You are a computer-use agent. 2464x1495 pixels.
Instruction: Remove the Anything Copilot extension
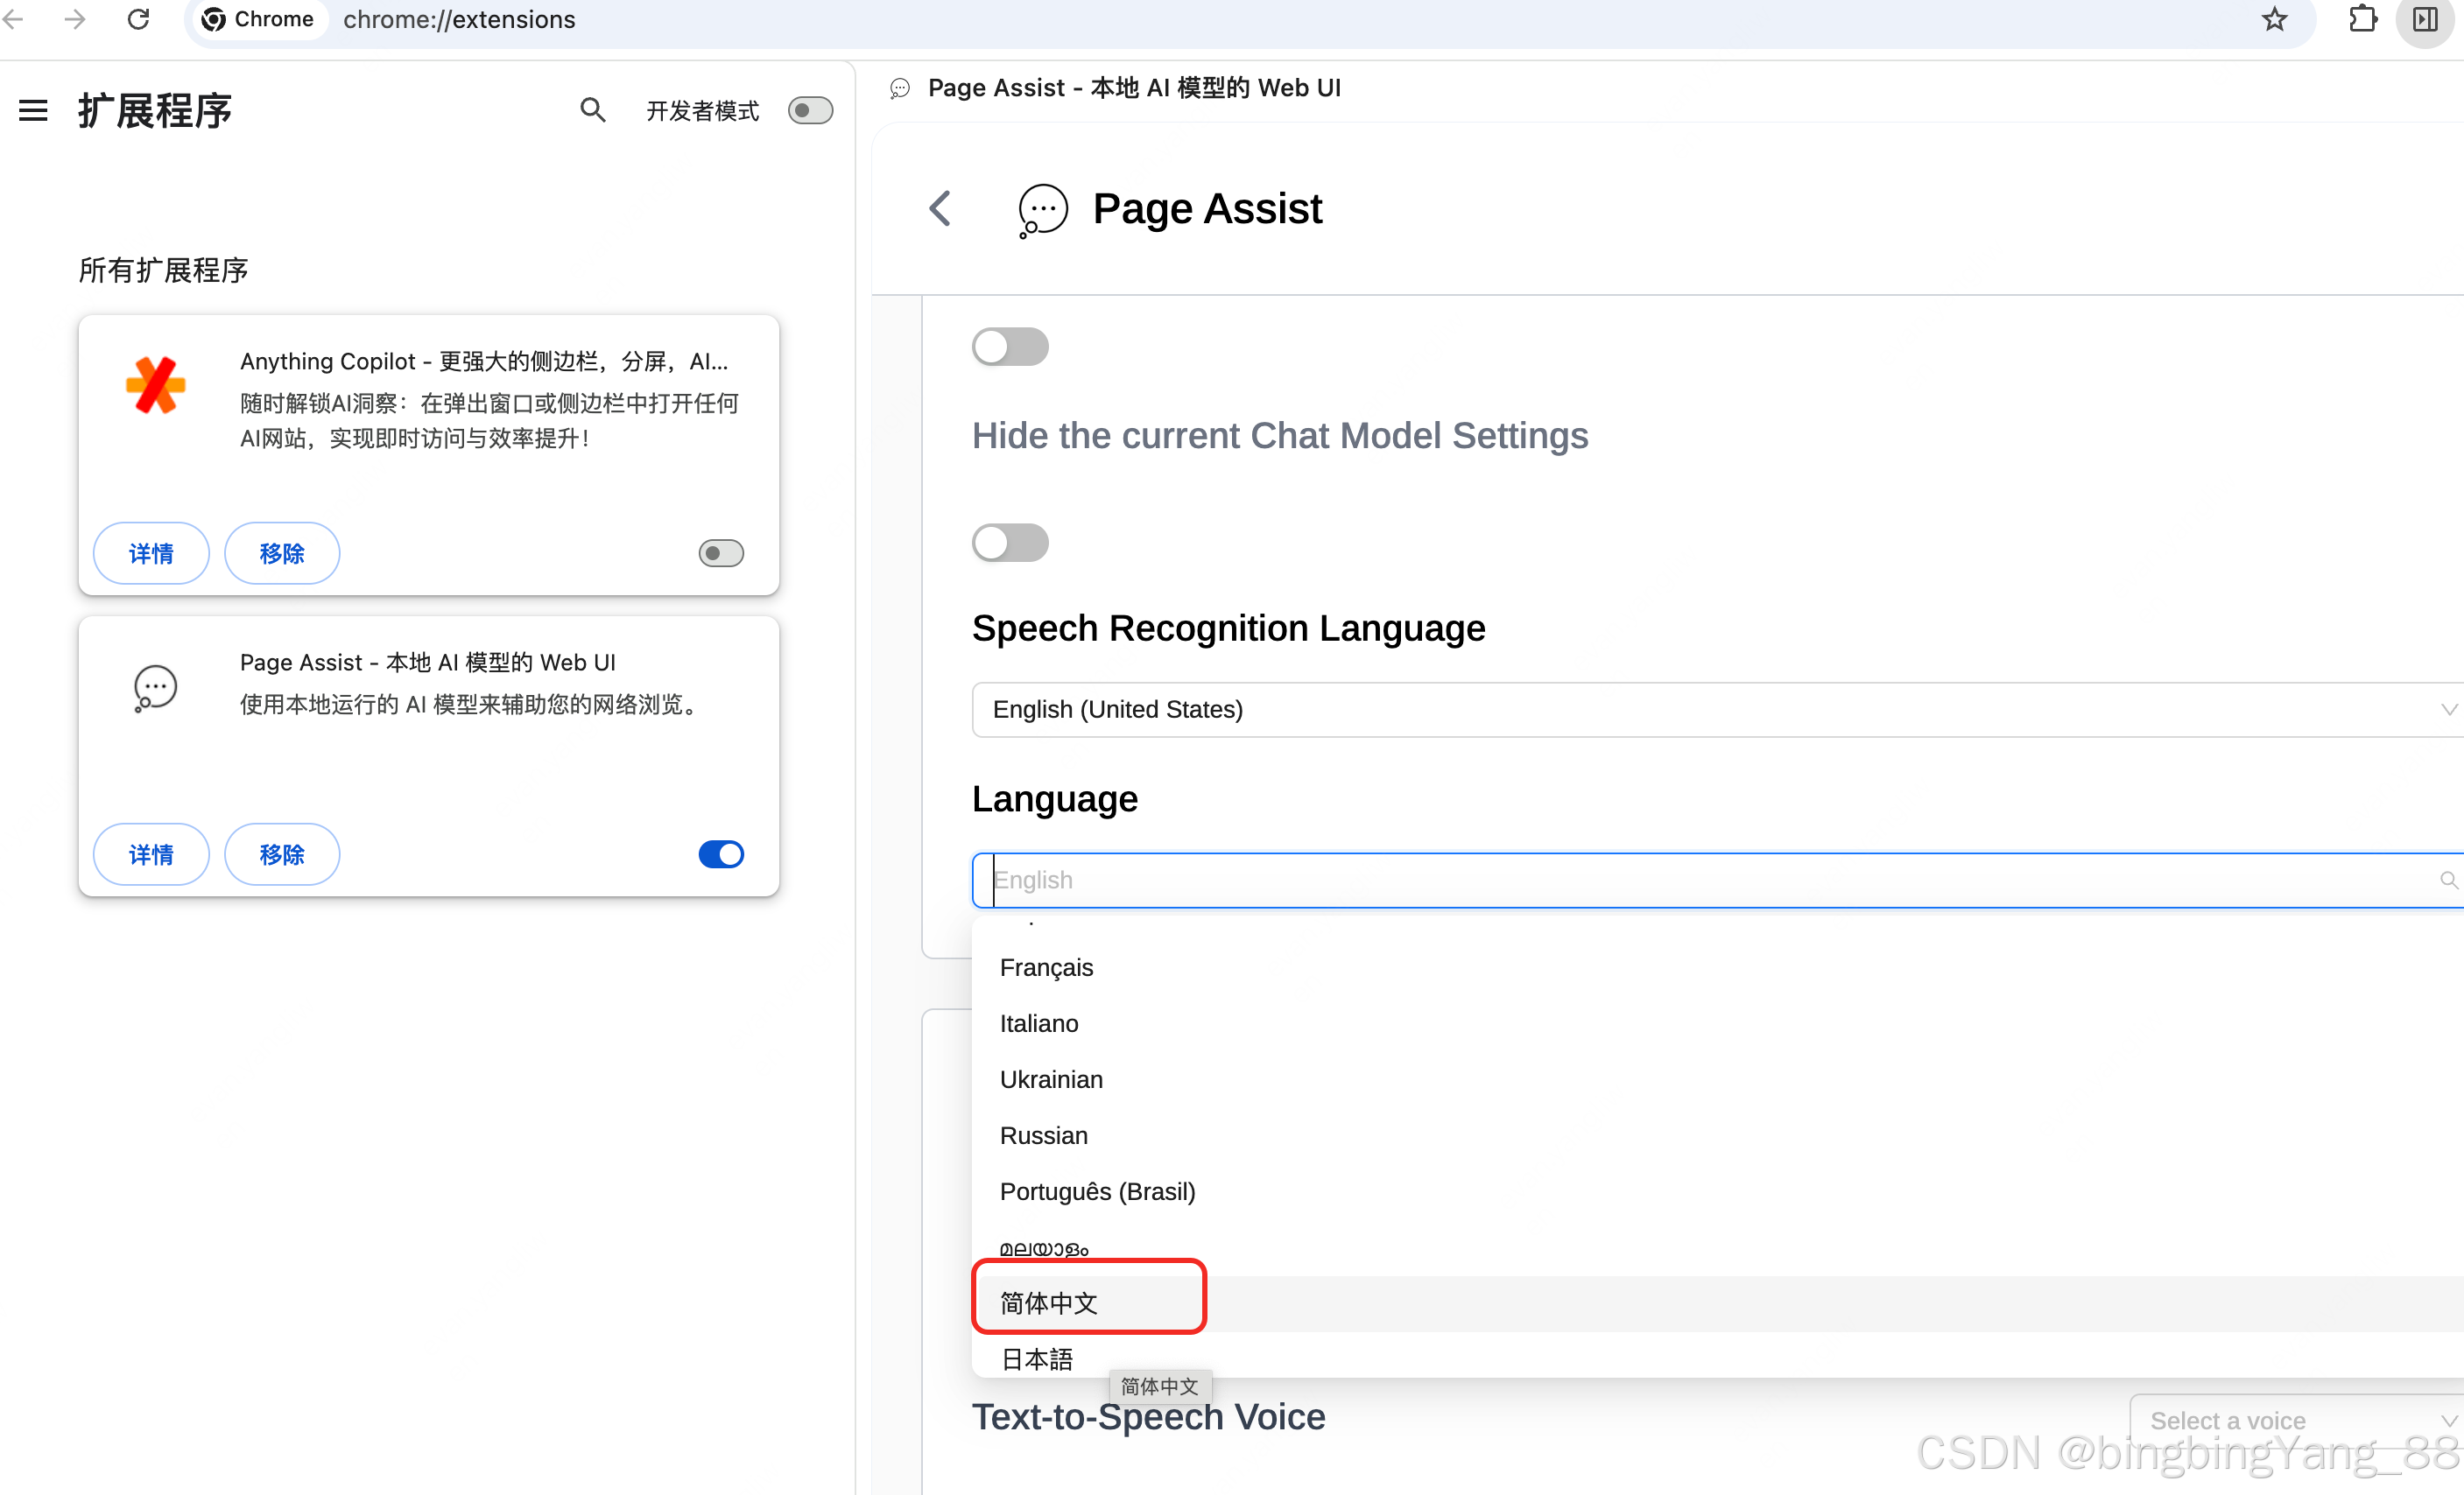(x=281, y=552)
